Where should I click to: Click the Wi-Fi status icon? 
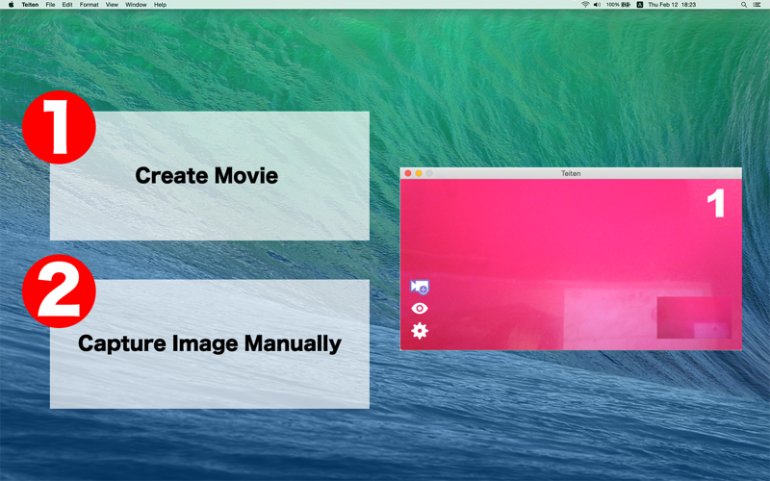coord(585,5)
